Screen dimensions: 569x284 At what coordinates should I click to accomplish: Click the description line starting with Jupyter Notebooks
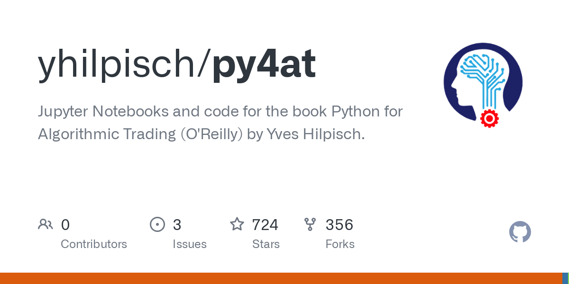(x=220, y=112)
